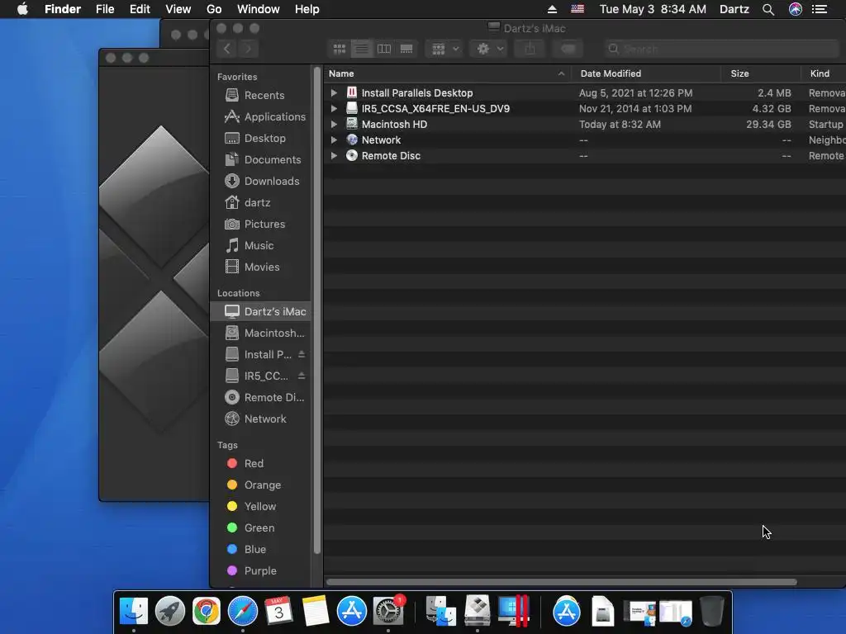Sort by the Kind column header

824,73
